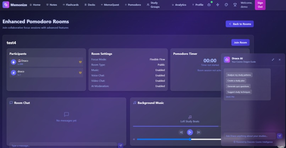Open Study Groups page
This screenshot has width=286, height=148.
(x=153, y=5)
